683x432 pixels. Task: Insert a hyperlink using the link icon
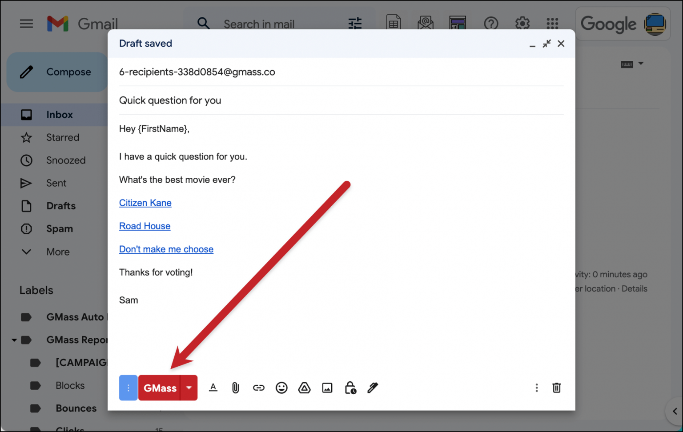[258, 388]
